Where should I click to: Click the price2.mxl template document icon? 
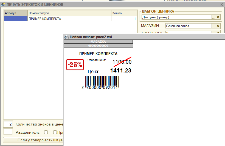click(66, 37)
